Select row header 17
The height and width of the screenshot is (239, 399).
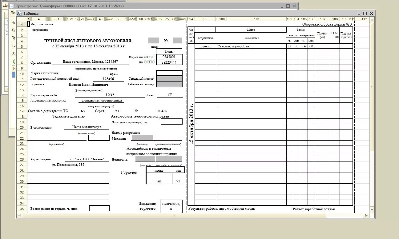[x=22, y=111]
